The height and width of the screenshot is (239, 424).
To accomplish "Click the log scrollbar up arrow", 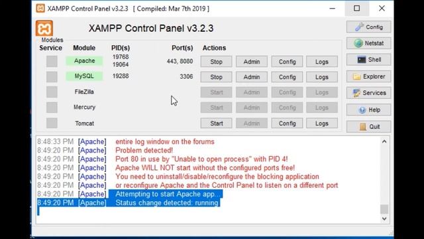I will click(384, 141).
